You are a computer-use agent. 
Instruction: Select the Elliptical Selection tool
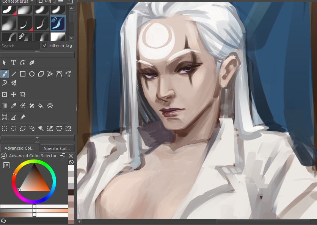14,128
